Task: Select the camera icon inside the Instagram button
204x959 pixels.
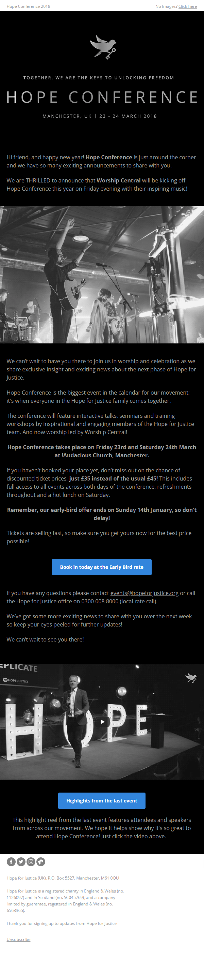Action: 31,861
